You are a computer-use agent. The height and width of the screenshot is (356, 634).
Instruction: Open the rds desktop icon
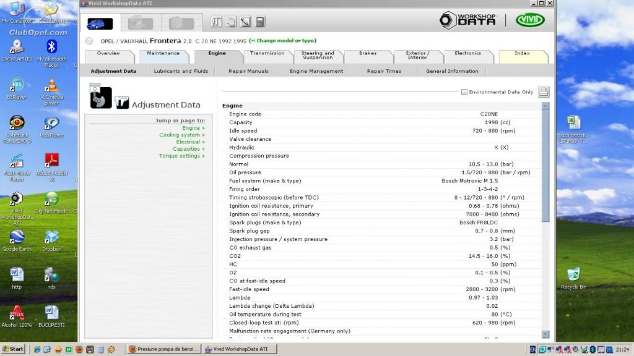(x=51, y=279)
